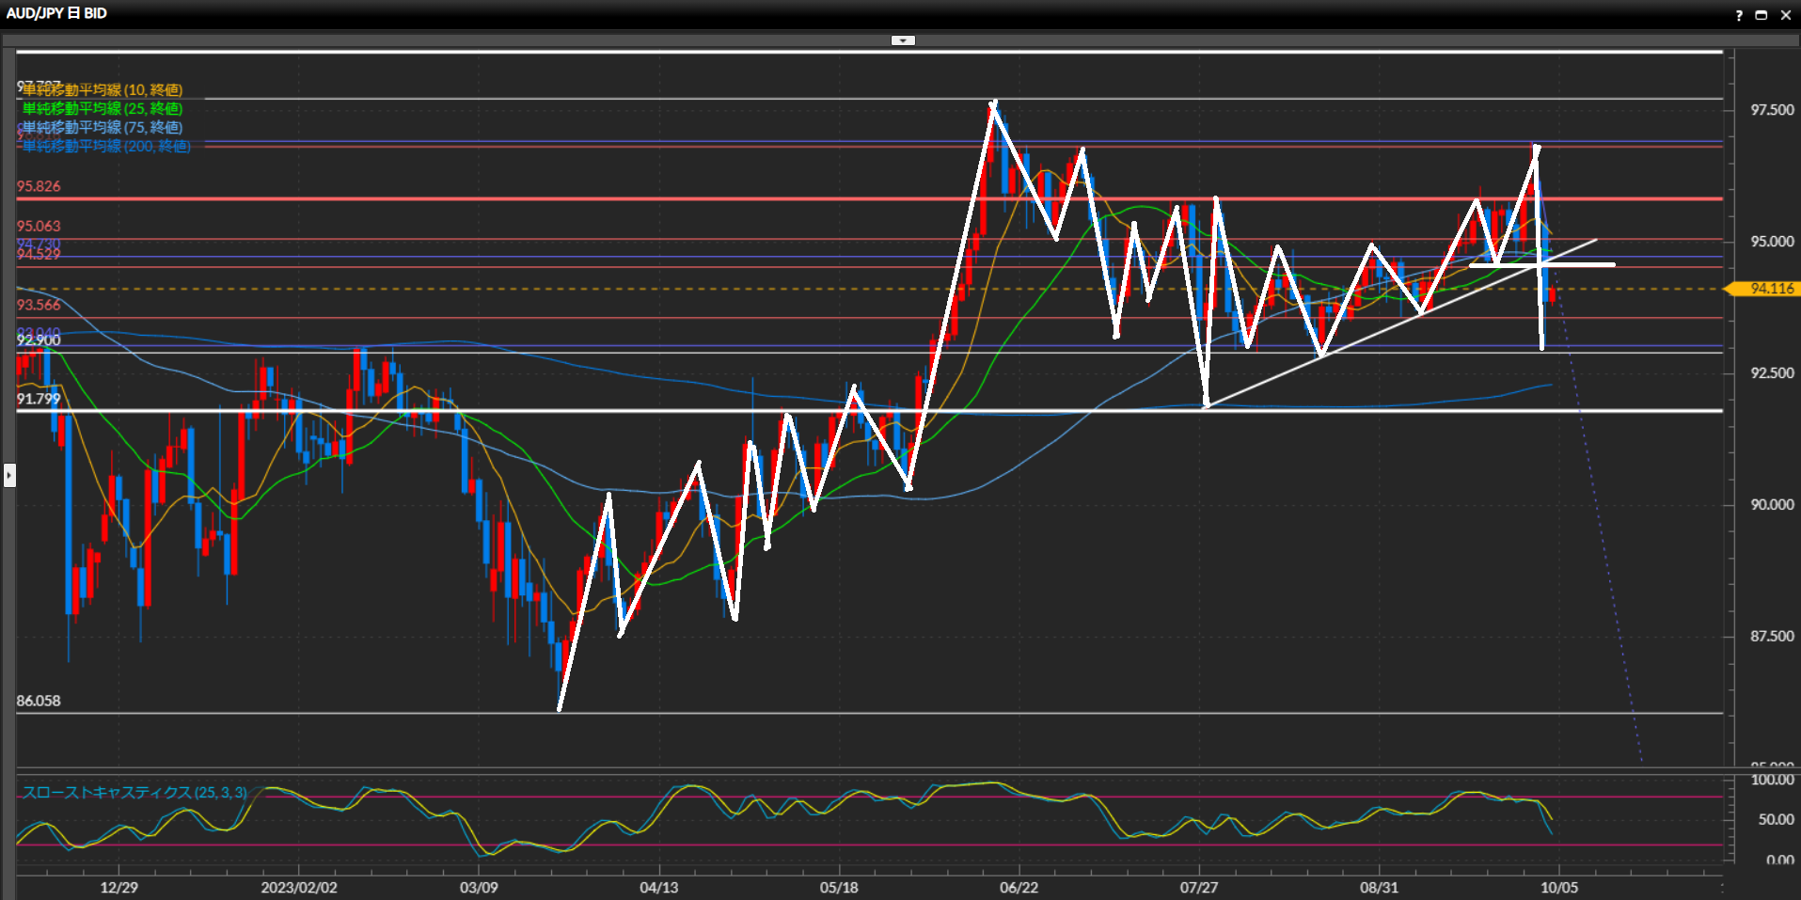Image resolution: width=1801 pixels, height=900 pixels.
Task: Click the 2023/02/02 date on time axis
Action: click(x=299, y=888)
